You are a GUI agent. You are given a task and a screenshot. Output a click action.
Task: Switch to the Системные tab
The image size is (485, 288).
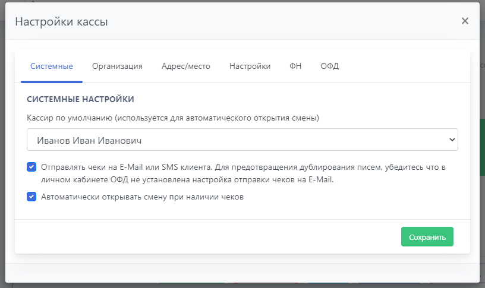coord(52,67)
